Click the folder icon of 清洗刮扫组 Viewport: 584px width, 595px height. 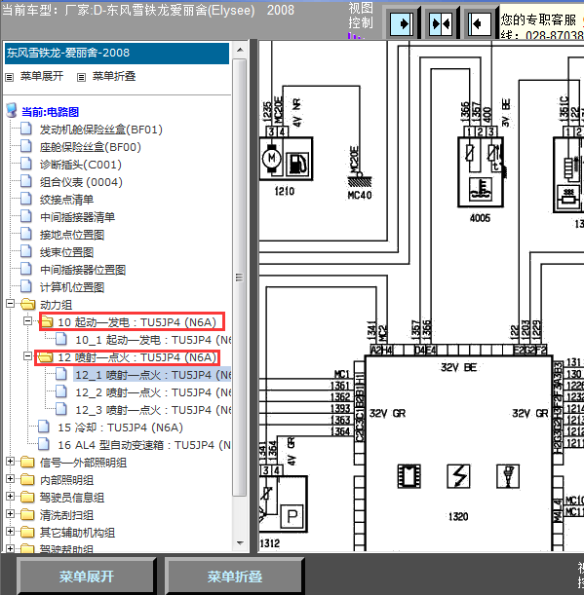coord(27,514)
